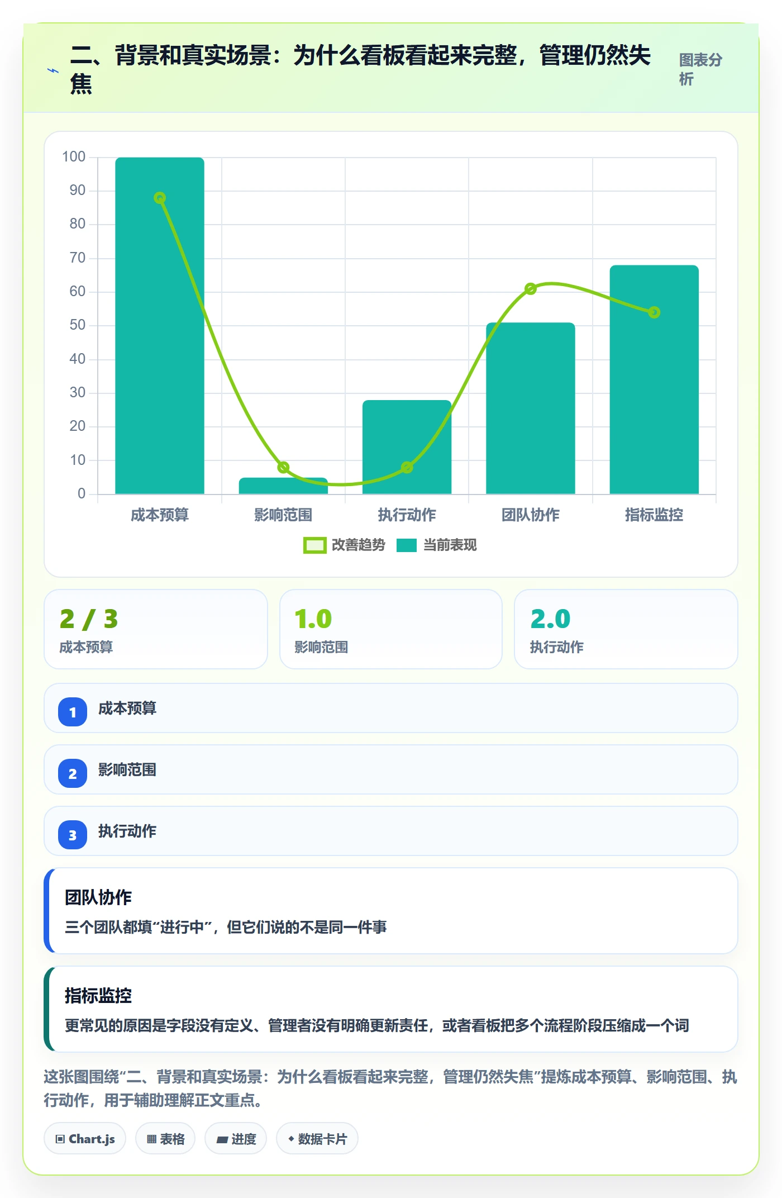The image size is (782, 1198).
Task: Click the trend line point above 影响范围
Action: pos(283,467)
